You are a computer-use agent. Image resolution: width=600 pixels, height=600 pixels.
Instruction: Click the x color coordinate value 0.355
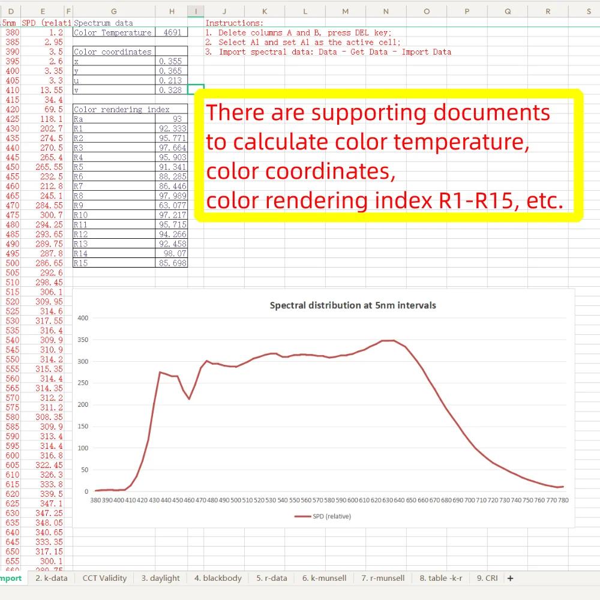tap(172, 61)
